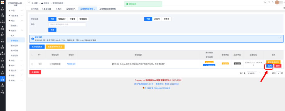This screenshot has width=285, height=111.
Task: Close the 审核说明 info banner
Action: pyautogui.click(x=281, y=37)
